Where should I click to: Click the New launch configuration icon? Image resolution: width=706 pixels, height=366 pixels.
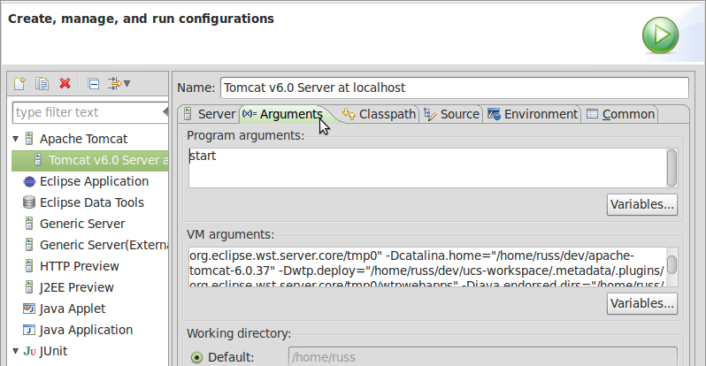point(19,84)
